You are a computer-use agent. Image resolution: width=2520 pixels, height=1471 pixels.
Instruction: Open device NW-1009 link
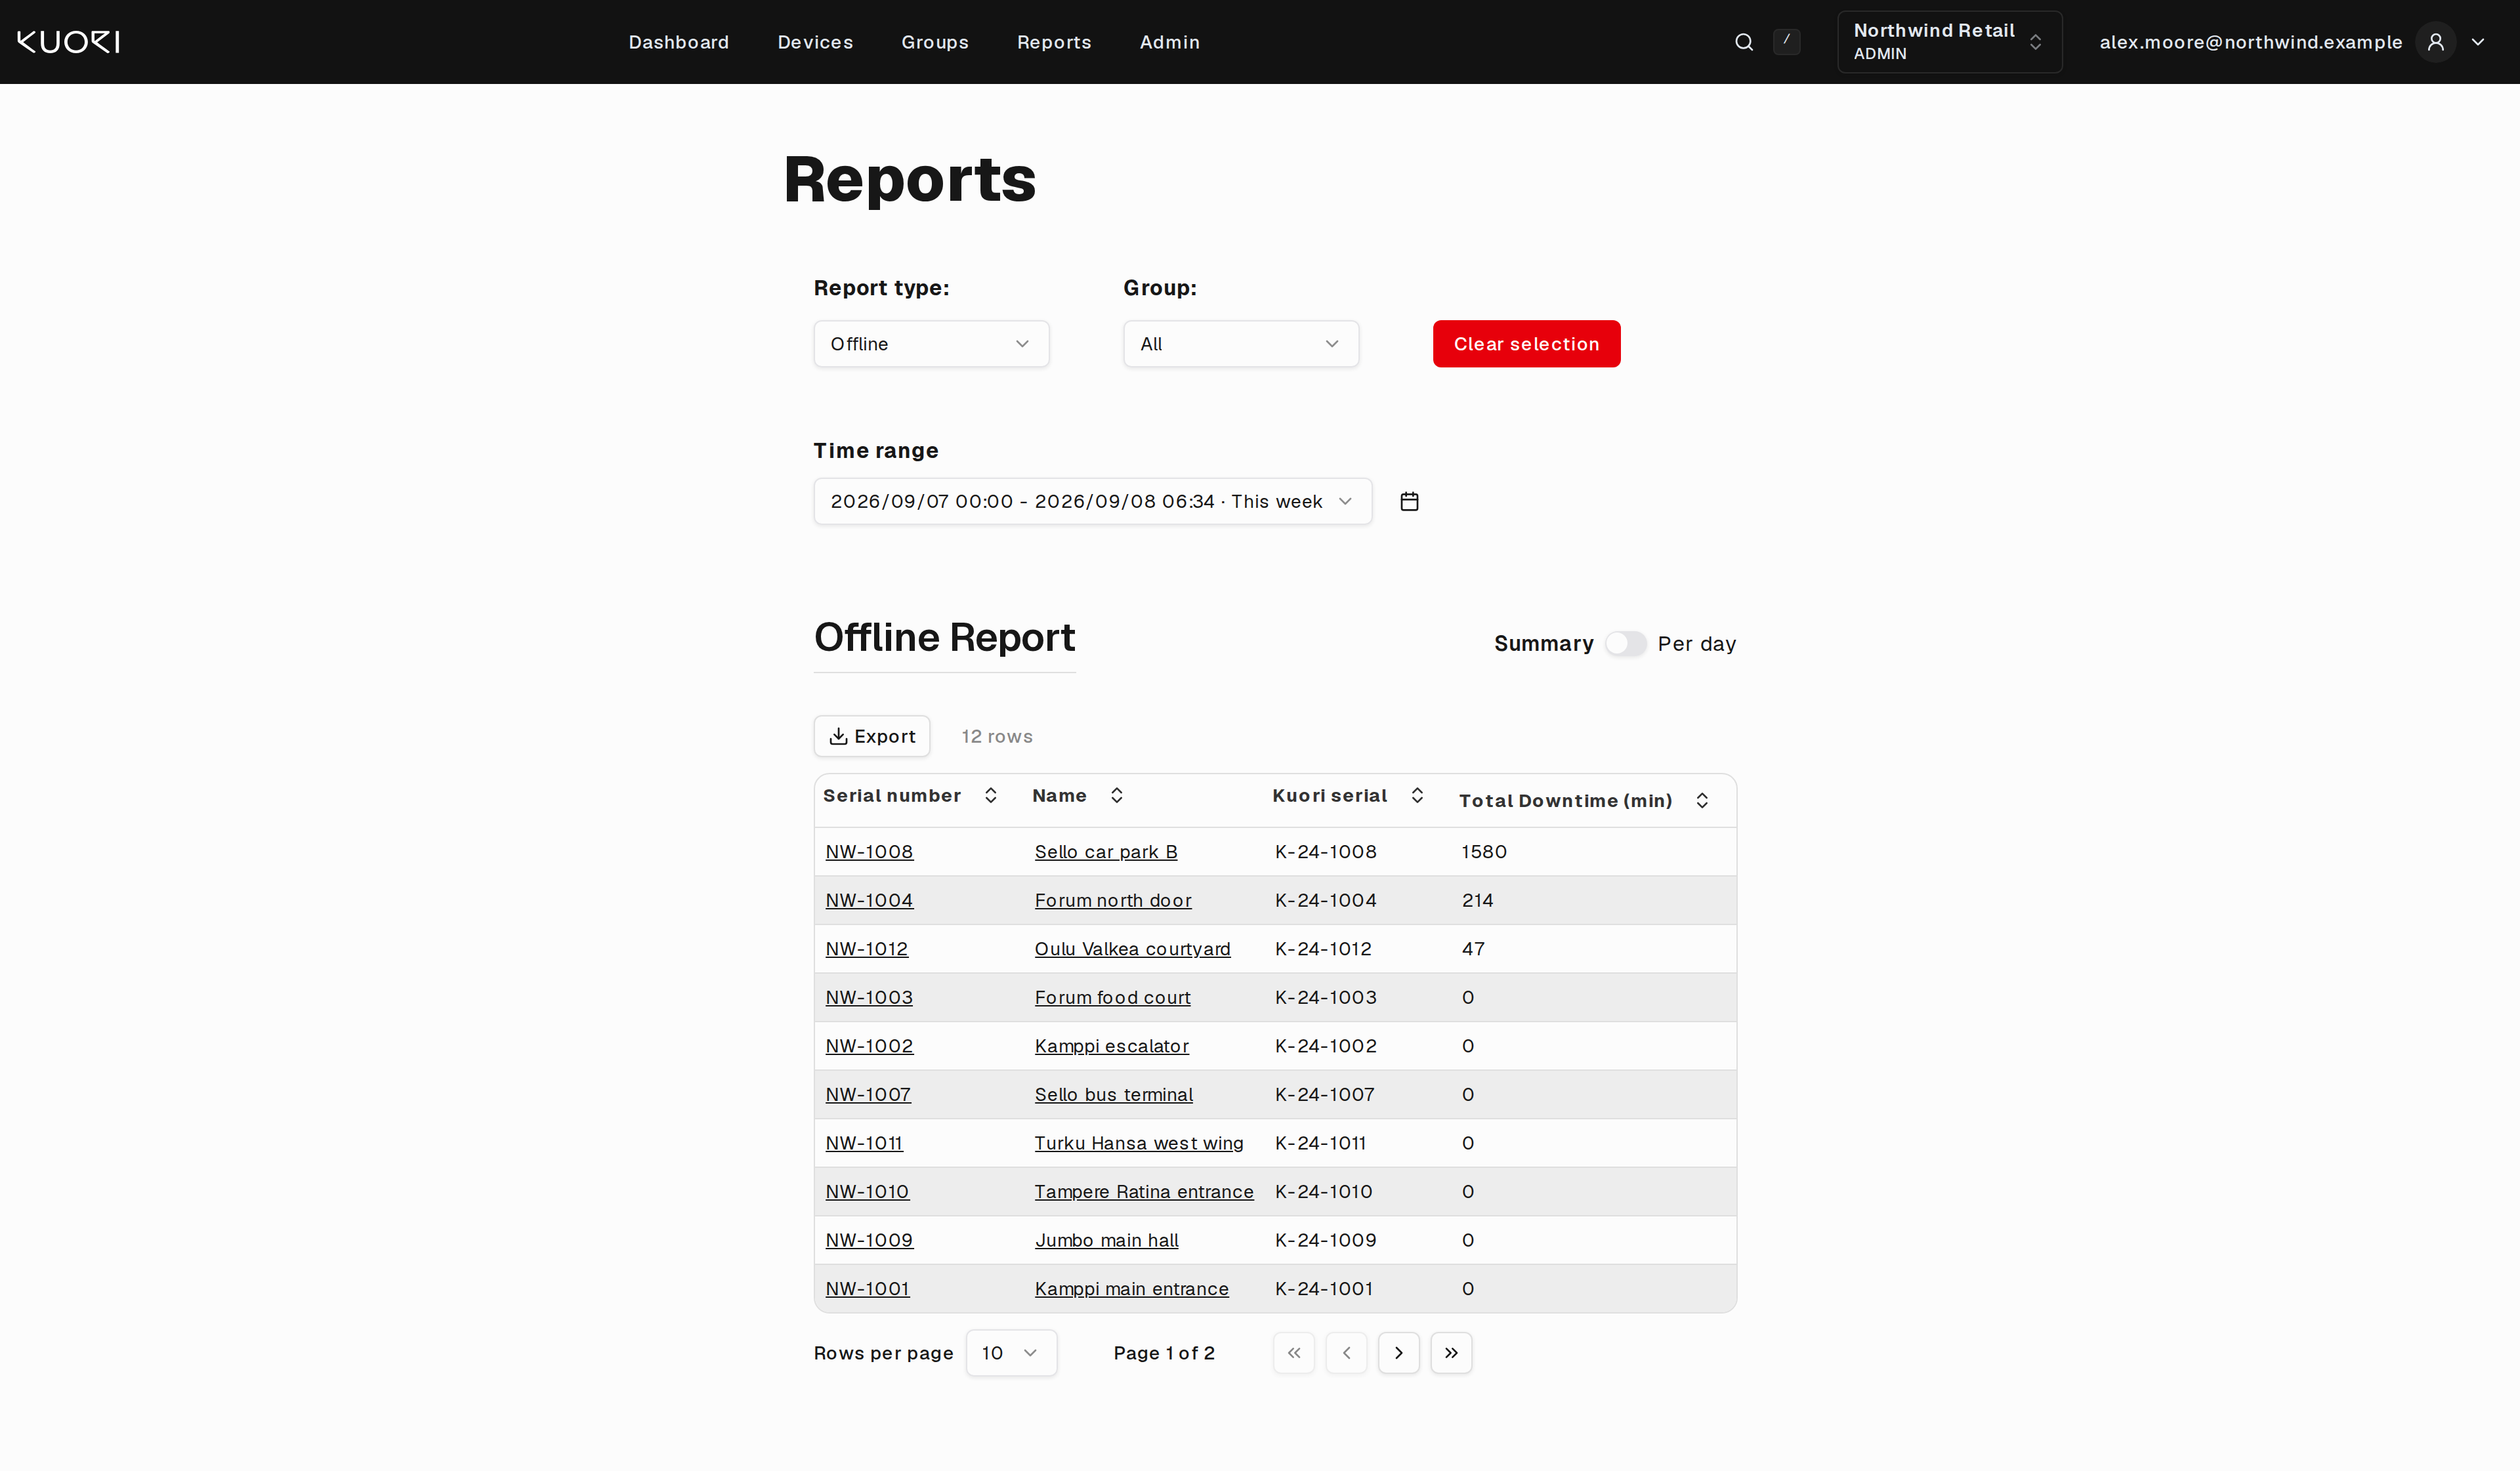tap(869, 1240)
